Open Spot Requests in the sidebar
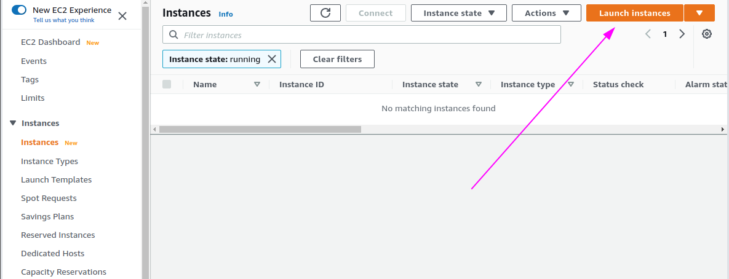The image size is (729, 279). point(49,198)
